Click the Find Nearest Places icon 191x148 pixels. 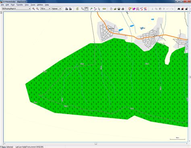pyautogui.click(x=183, y=9)
